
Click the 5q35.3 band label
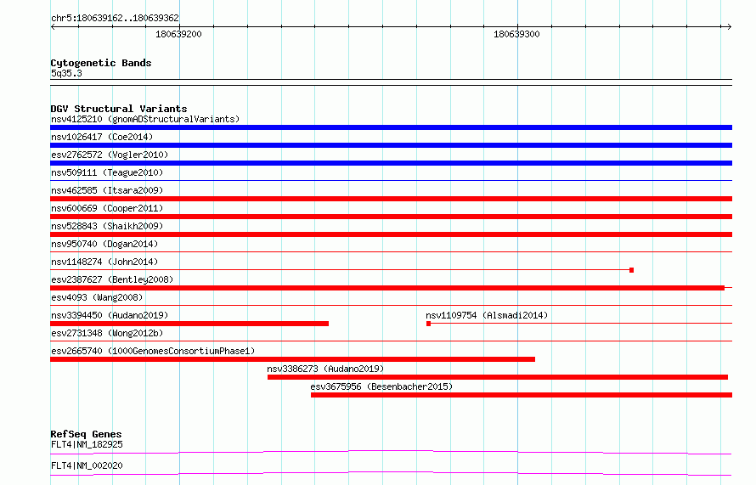tap(66, 73)
